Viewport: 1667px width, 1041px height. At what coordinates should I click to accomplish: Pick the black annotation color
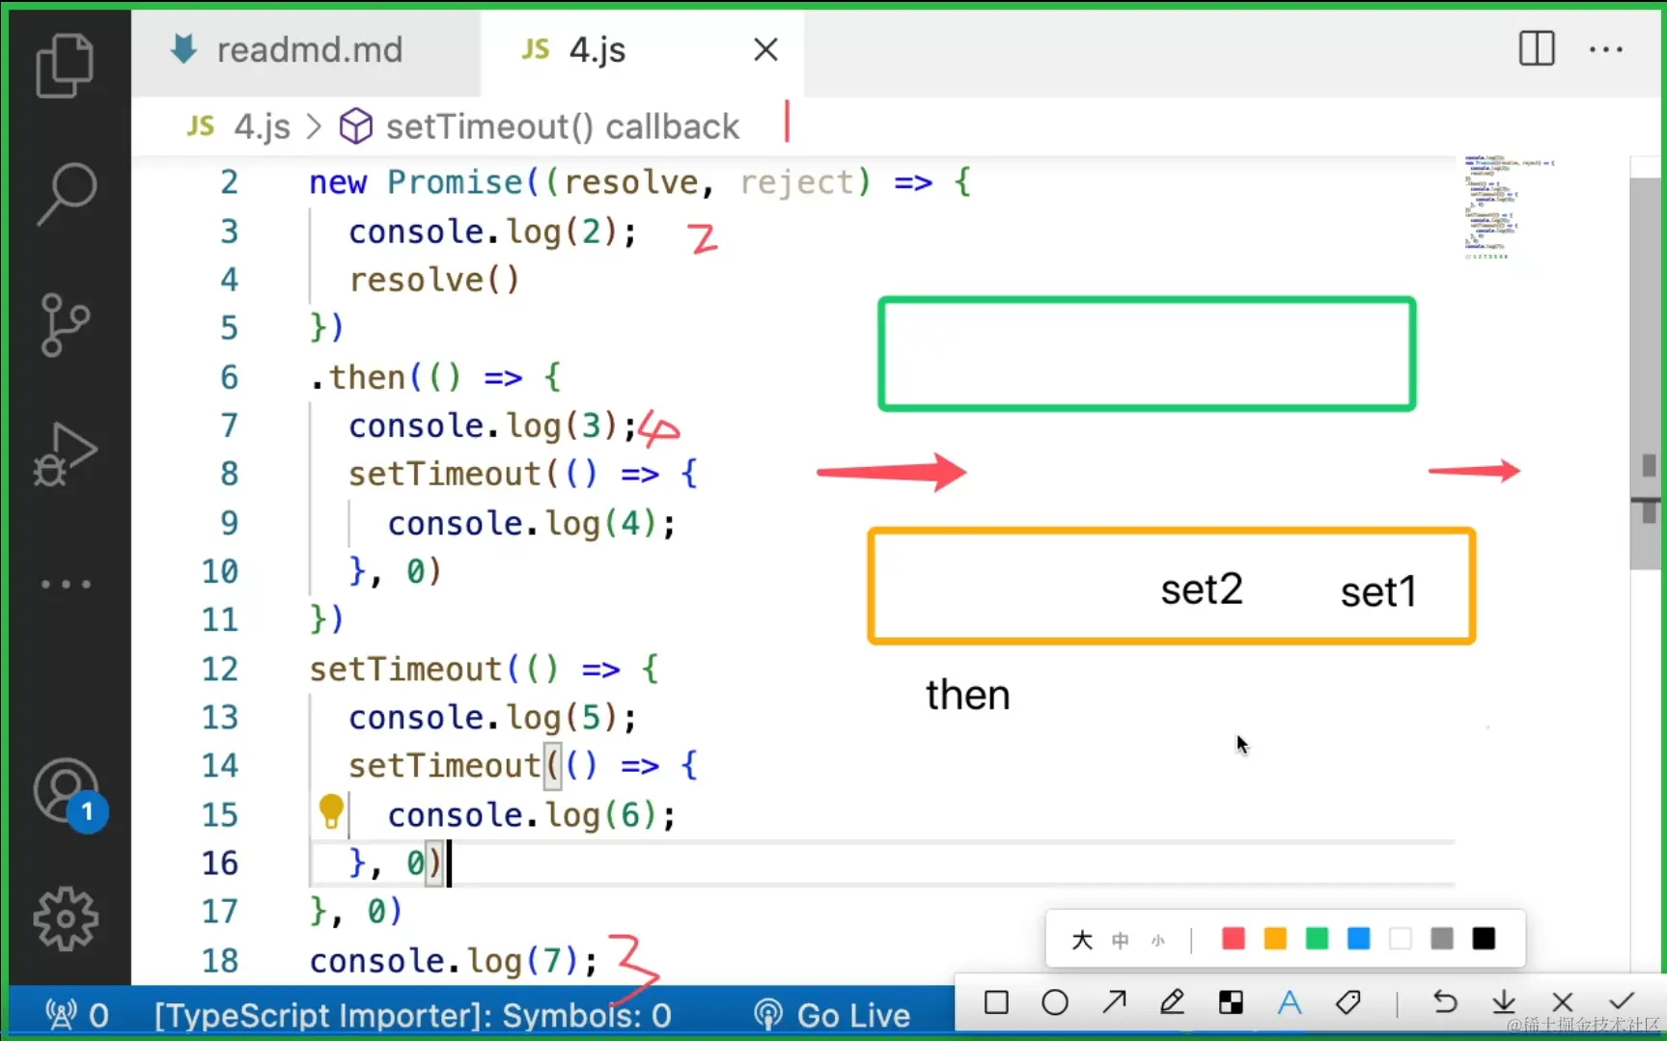point(1484,939)
